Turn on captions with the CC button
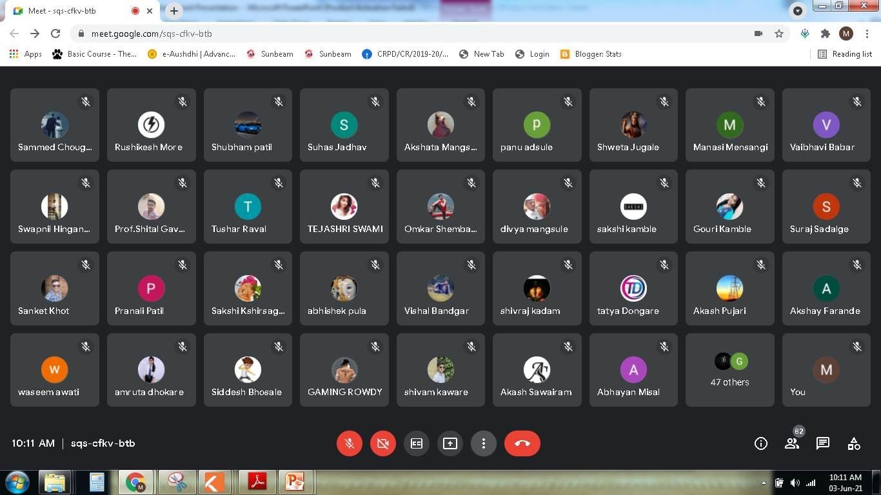This screenshot has height=495, width=881. coord(417,443)
